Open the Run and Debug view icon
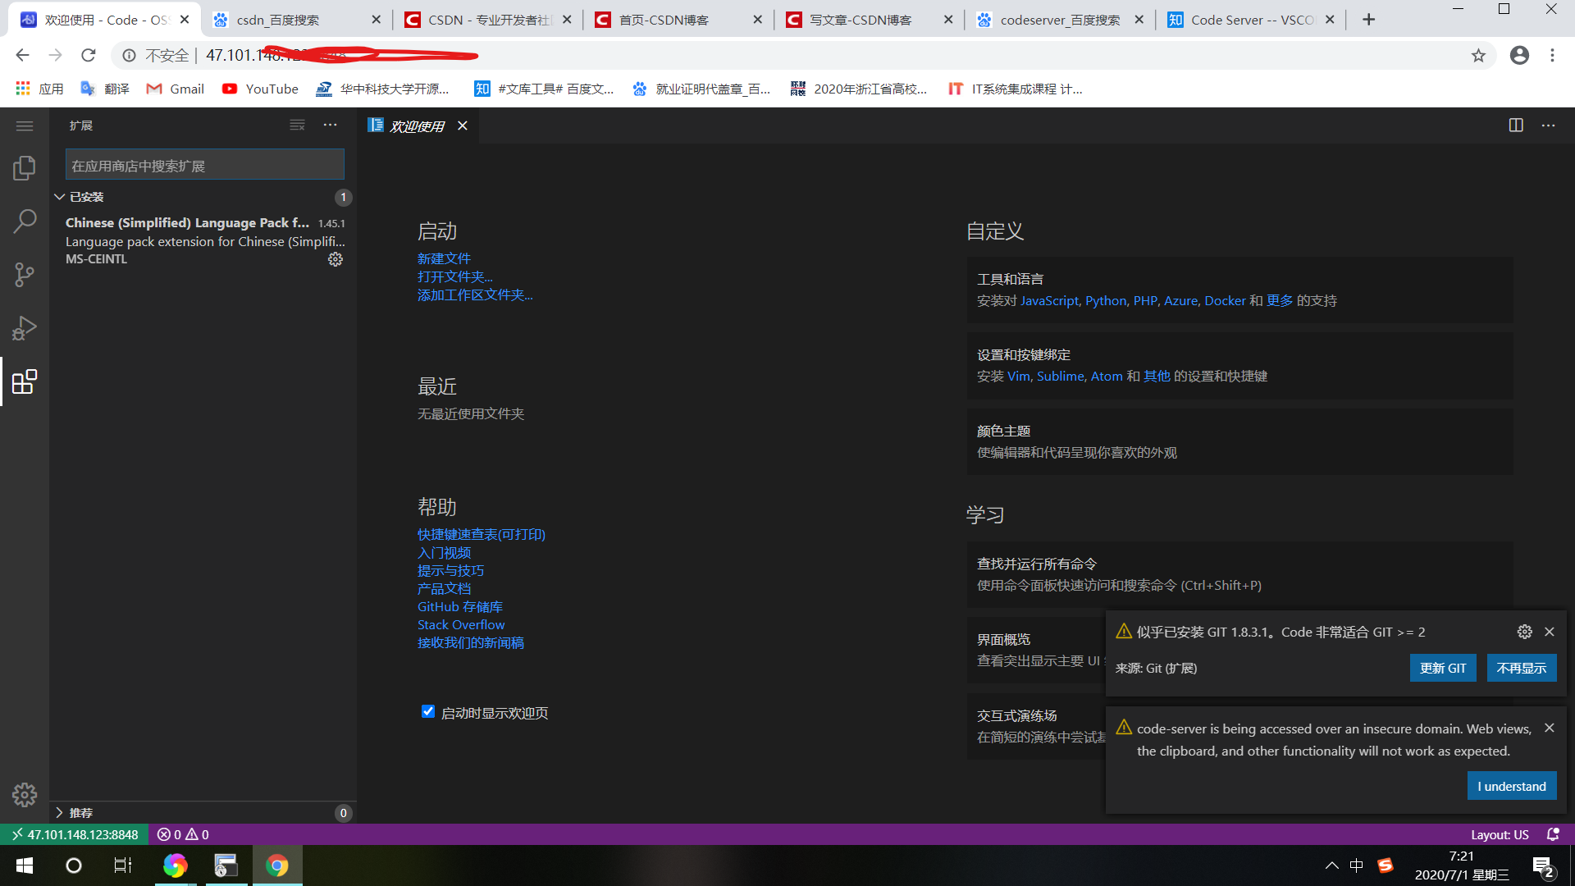Viewport: 1575px width, 886px height. pyautogui.click(x=25, y=328)
